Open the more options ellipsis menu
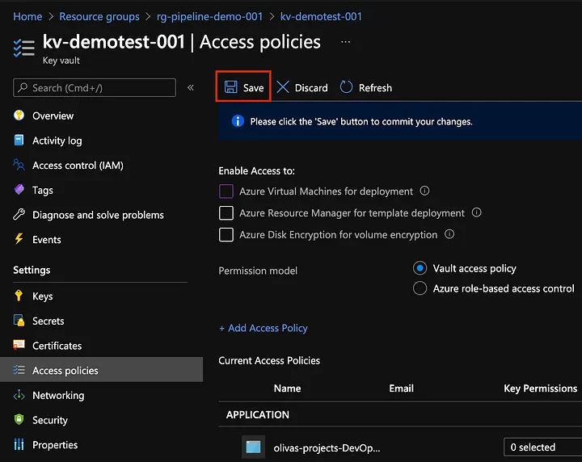Screen dimensions: 582x462 [x=346, y=42]
